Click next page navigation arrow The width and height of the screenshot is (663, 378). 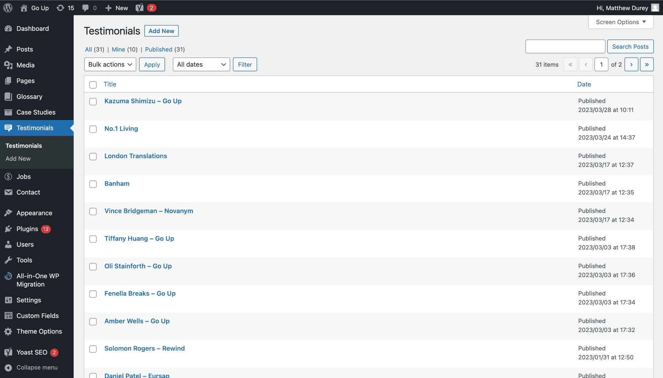632,64
